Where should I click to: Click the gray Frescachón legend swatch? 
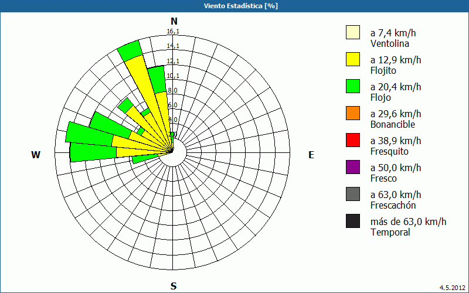click(x=353, y=194)
